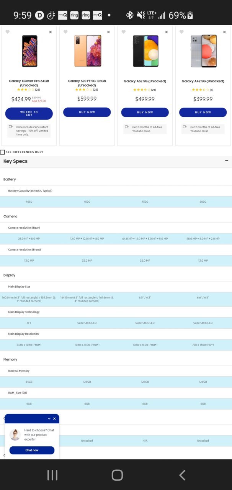Image resolution: width=232 pixels, height=490 pixels.
Task: View star rating reviews for XCover Pro (28)
Action: click(x=29, y=90)
